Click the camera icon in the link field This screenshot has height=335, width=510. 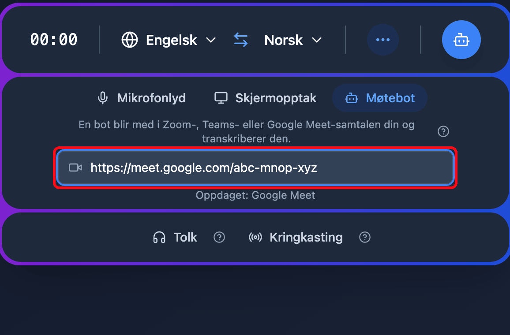coord(75,167)
